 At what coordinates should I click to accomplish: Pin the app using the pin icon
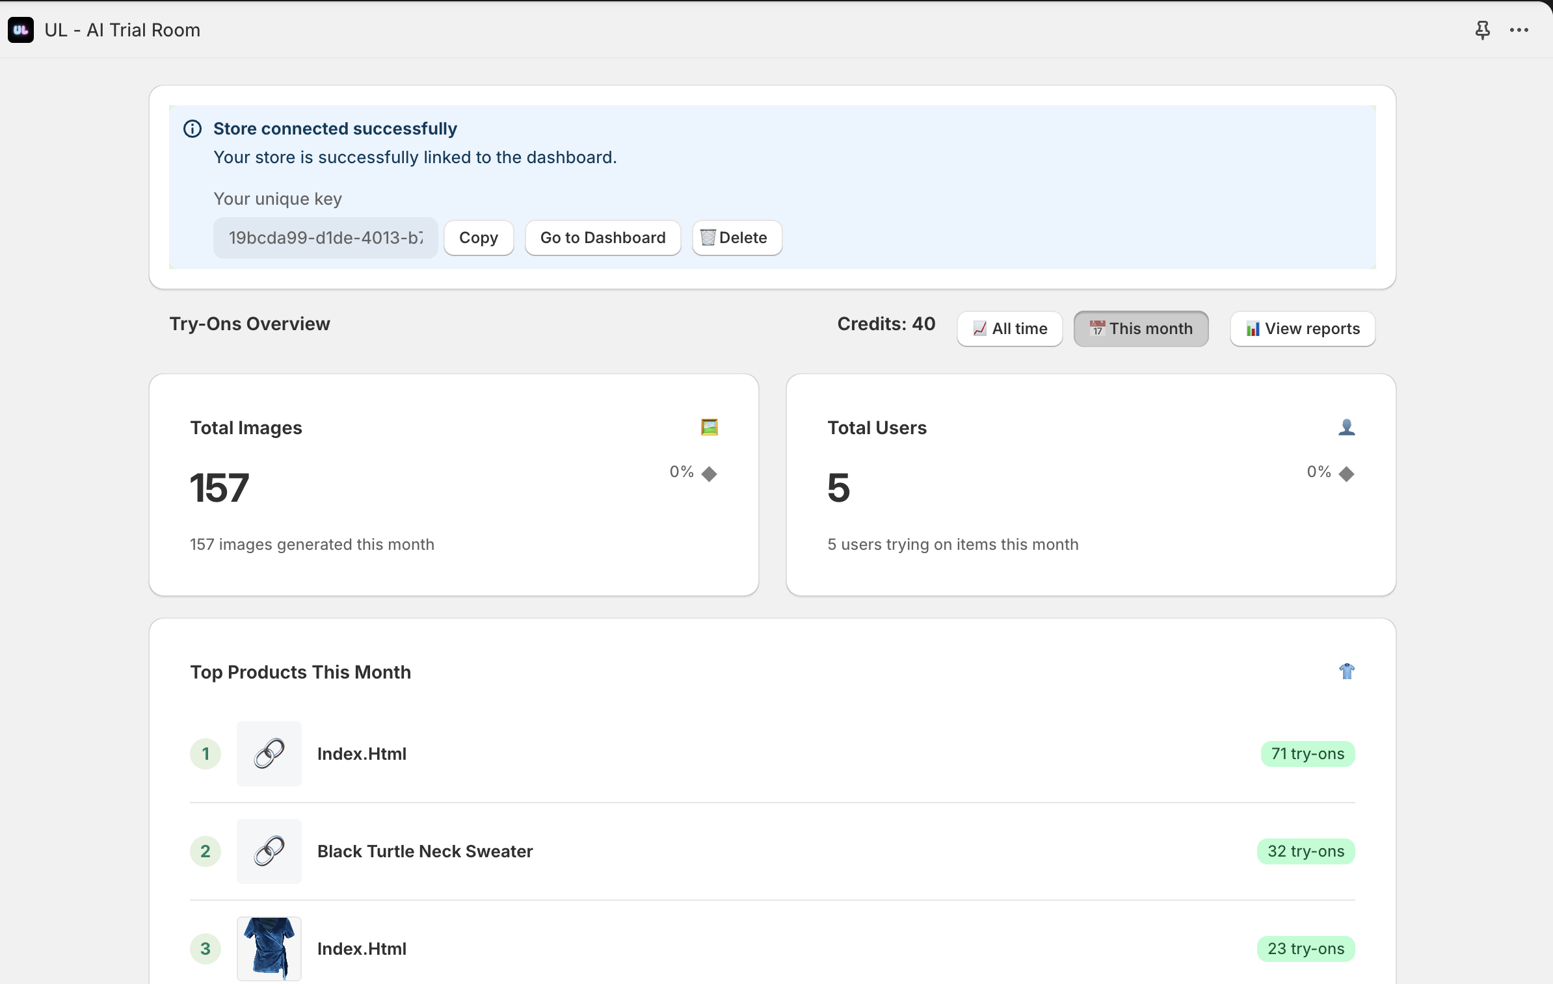(x=1482, y=30)
